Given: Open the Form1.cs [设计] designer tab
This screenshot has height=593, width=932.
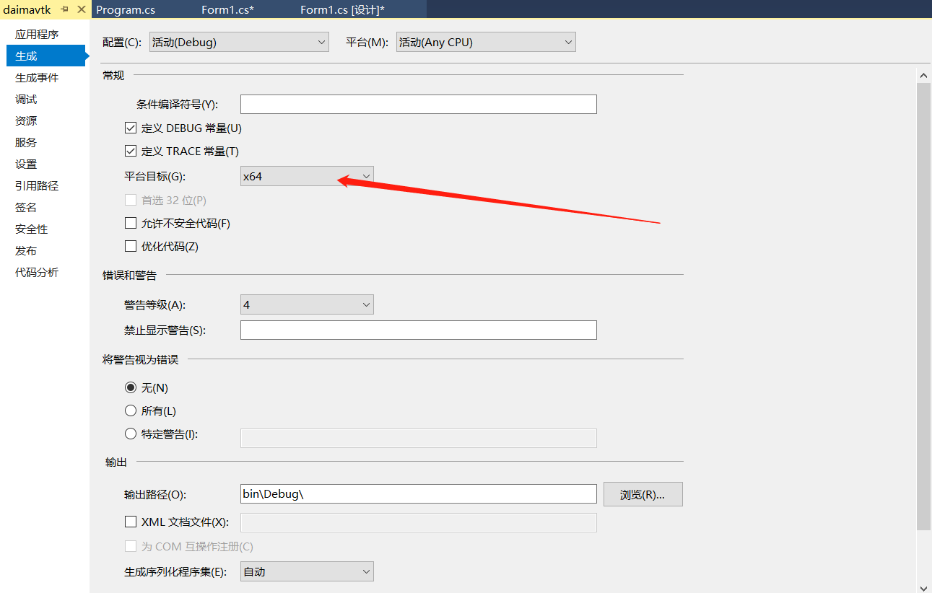Looking at the screenshot, I should (x=342, y=9).
